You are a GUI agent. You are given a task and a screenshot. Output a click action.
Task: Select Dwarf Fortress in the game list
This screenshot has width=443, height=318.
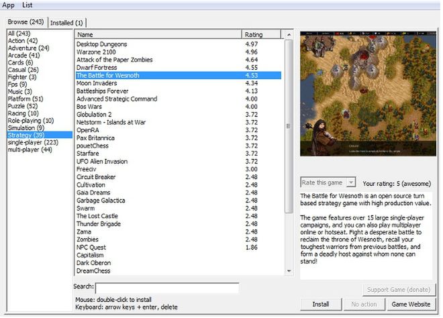point(179,68)
